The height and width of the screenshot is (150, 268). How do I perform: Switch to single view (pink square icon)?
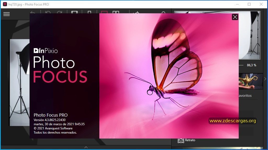pyautogui.click(x=104, y=12)
